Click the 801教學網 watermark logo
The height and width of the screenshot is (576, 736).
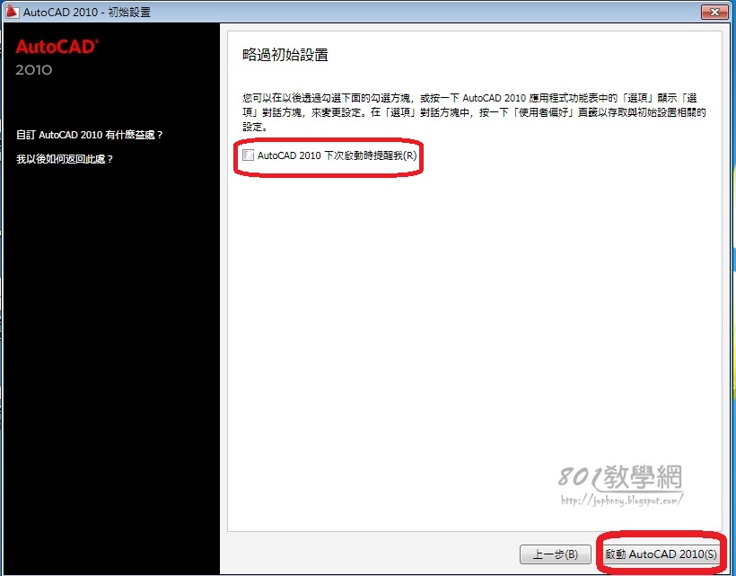(620, 477)
